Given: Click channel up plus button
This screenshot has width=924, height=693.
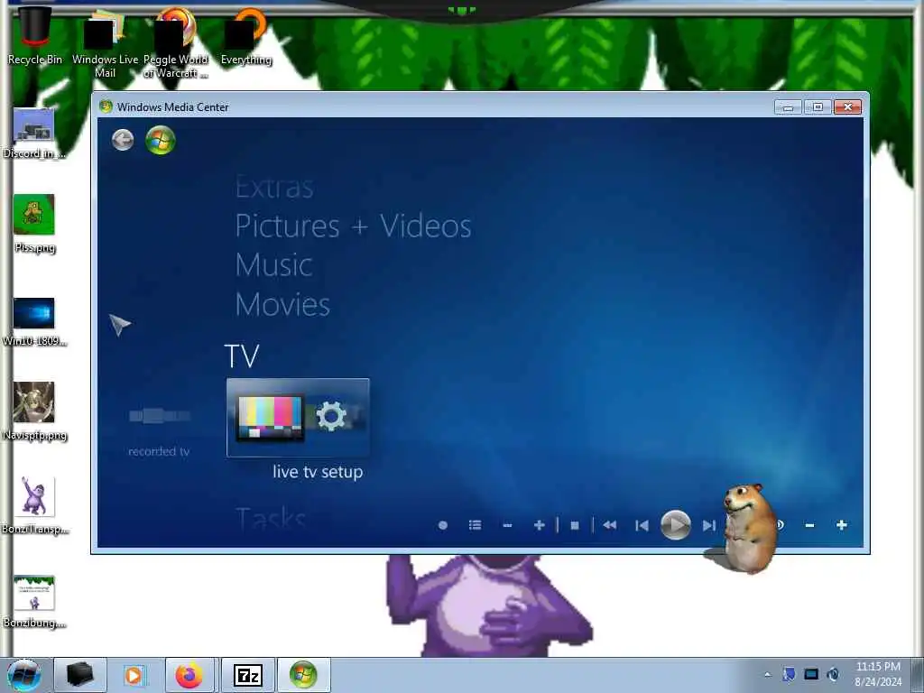Looking at the screenshot, I should tap(540, 525).
